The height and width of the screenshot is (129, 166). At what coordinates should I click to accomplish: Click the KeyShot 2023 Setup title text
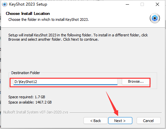tap(28, 4)
